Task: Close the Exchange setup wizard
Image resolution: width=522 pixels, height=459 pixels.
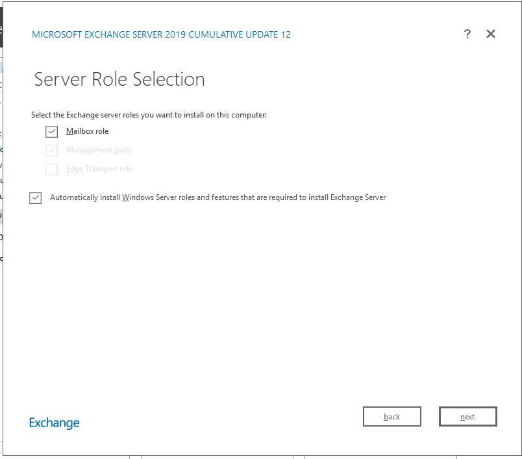Action: pos(491,34)
